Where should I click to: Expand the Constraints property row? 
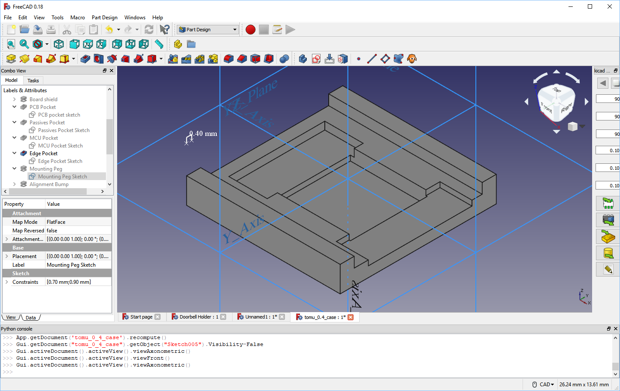[6, 282]
